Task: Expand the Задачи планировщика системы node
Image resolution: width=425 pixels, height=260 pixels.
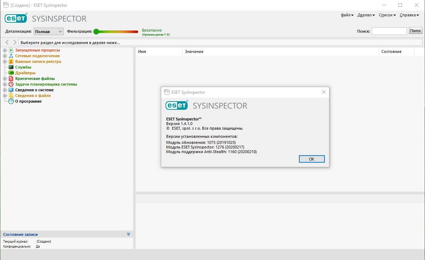Action: [5, 84]
